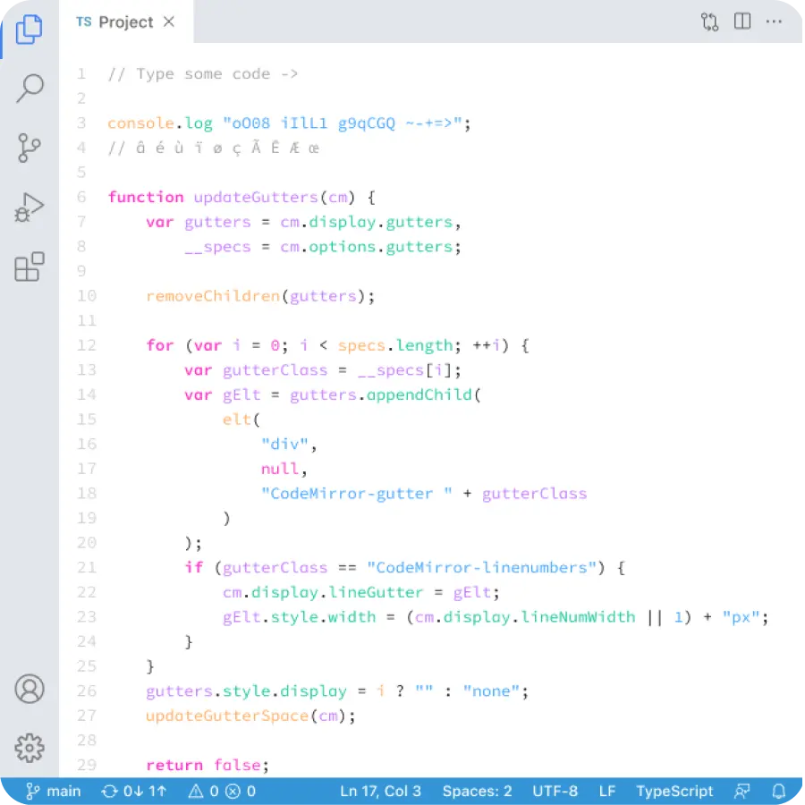The image size is (805, 805).
Task: Open the Extensions view
Action: click(30, 267)
